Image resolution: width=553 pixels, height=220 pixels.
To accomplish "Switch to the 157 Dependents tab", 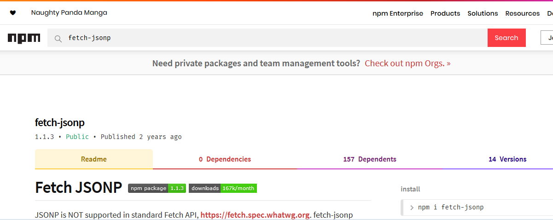I will 369,159.
